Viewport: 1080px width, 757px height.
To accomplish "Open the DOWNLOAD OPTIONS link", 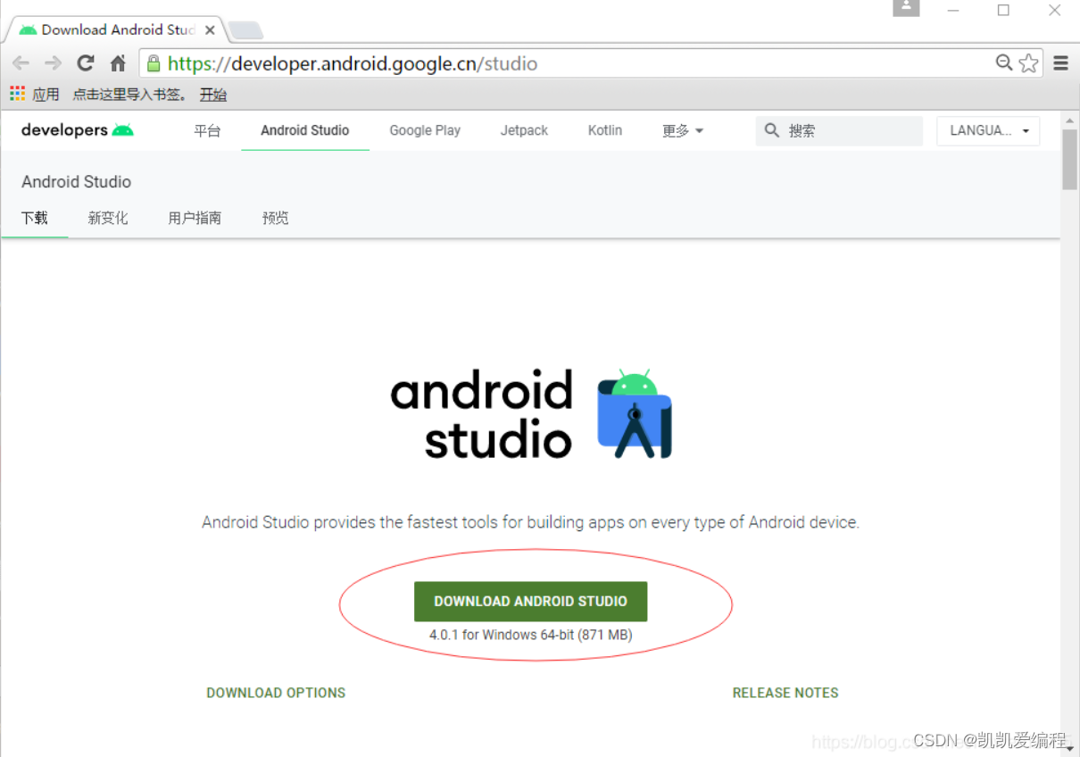I will [276, 693].
